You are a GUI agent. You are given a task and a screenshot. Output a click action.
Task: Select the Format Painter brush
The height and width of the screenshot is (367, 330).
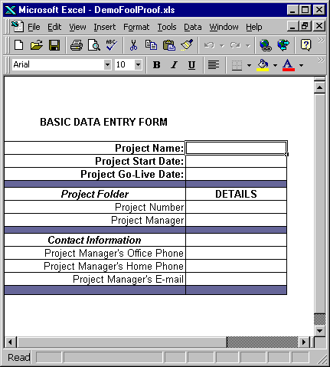pyautogui.click(x=187, y=45)
